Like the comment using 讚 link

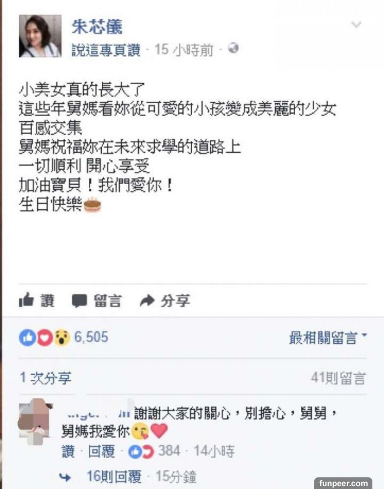click(x=69, y=451)
